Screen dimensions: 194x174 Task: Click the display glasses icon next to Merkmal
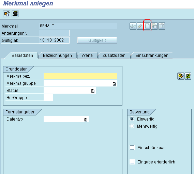(x=133, y=26)
